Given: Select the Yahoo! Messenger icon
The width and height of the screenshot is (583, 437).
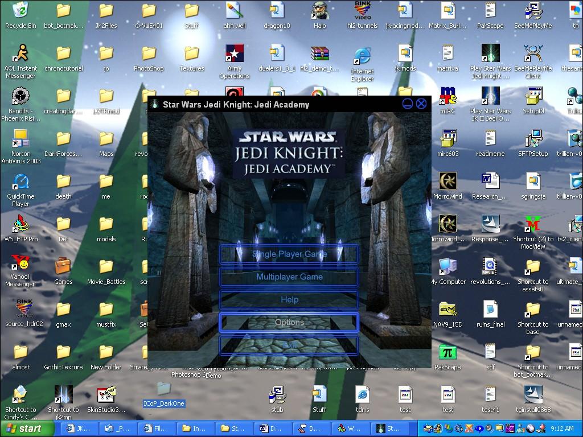Looking at the screenshot, I should click(x=20, y=264).
